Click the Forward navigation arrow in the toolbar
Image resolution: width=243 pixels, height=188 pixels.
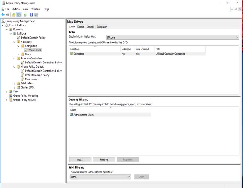coord(7,14)
